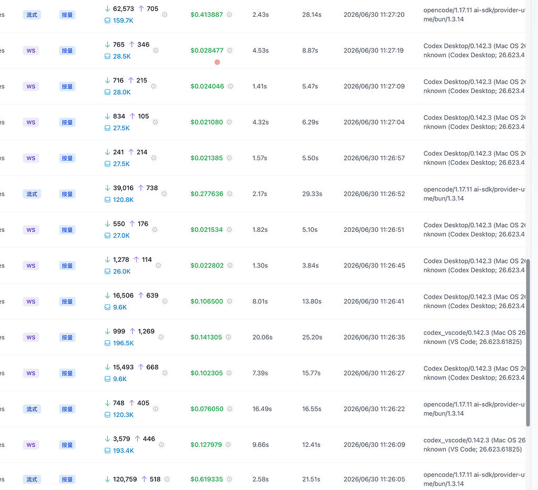538x490 pixels.
Task: Show the info icon beside cost $0.619335
Action: coord(229,479)
